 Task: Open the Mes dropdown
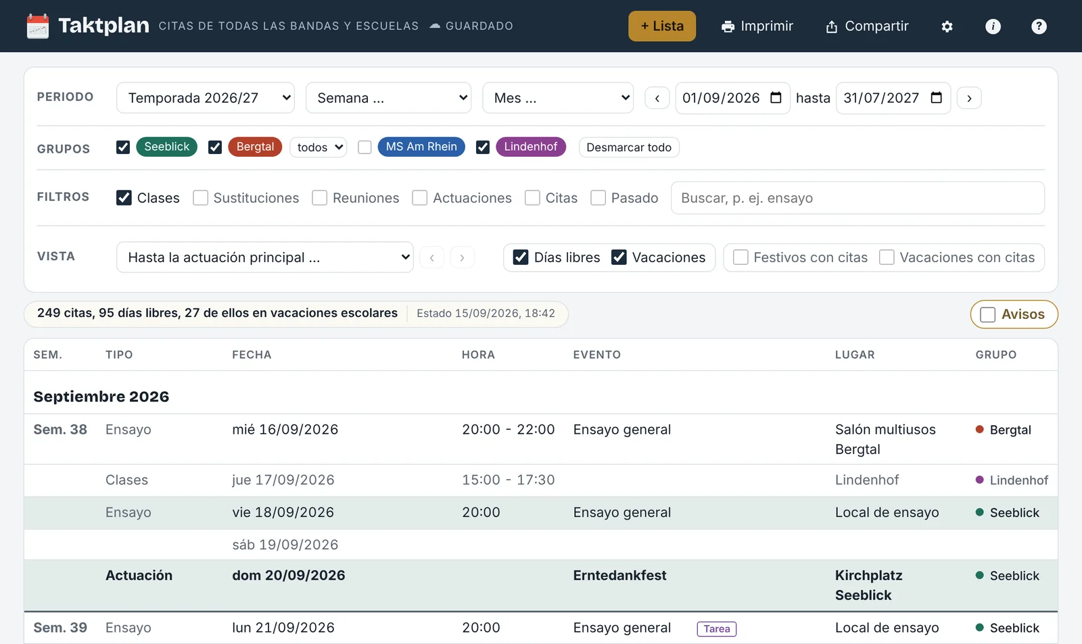[558, 98]
